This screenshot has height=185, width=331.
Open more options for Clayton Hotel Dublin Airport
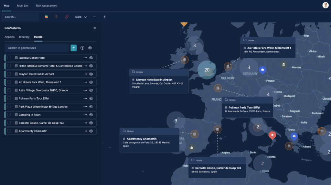tap(85, 74)
